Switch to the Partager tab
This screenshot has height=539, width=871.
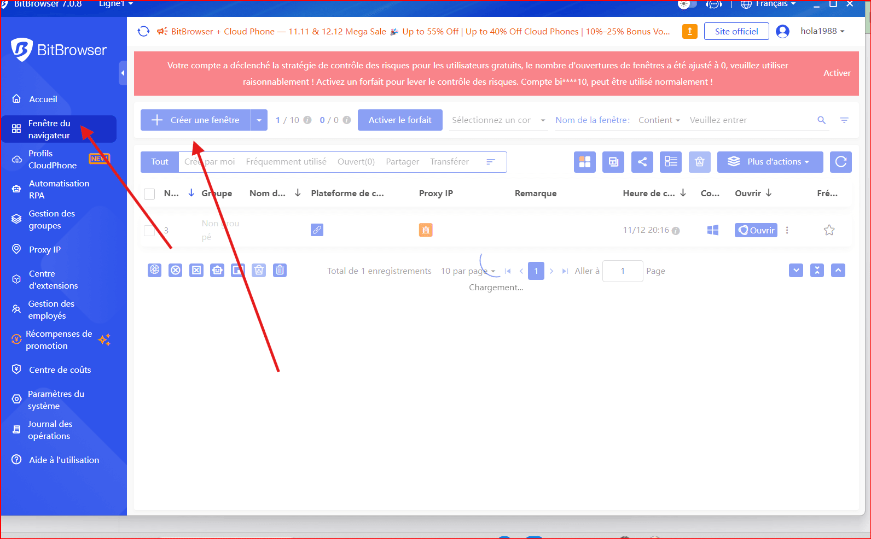pyautogui.click(x=402, y=162)
